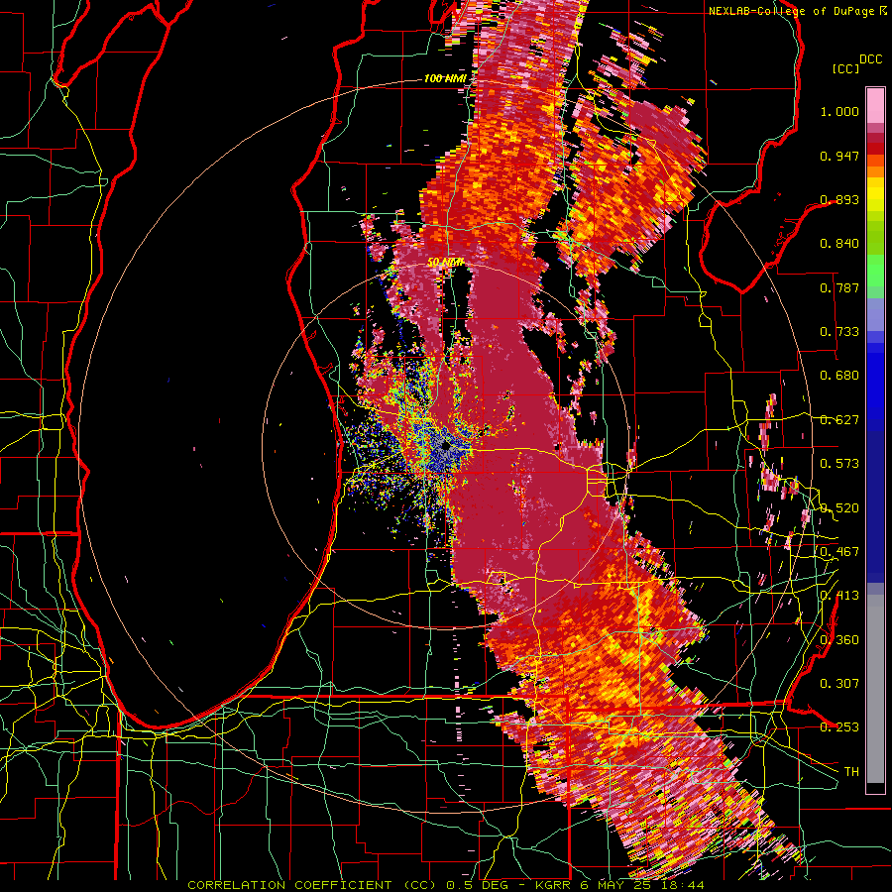The width and height of the screenshot is (892, 892).
Task: Click the gray lower segment of color bar
Action: (x=875, y=689)
